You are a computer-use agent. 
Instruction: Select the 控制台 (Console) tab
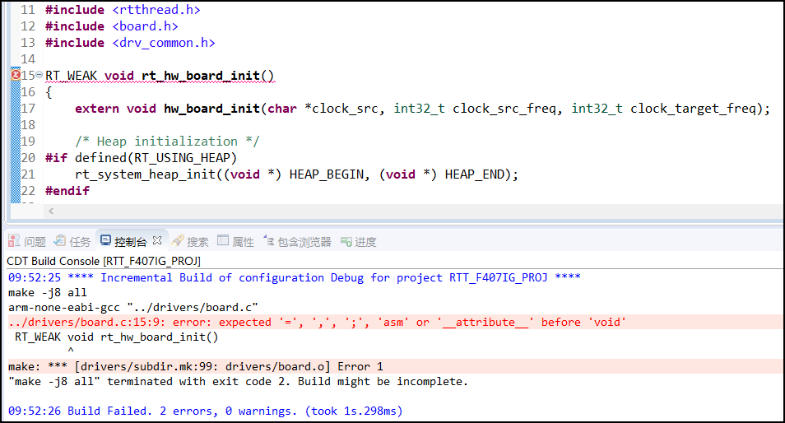tap(130, 242)
